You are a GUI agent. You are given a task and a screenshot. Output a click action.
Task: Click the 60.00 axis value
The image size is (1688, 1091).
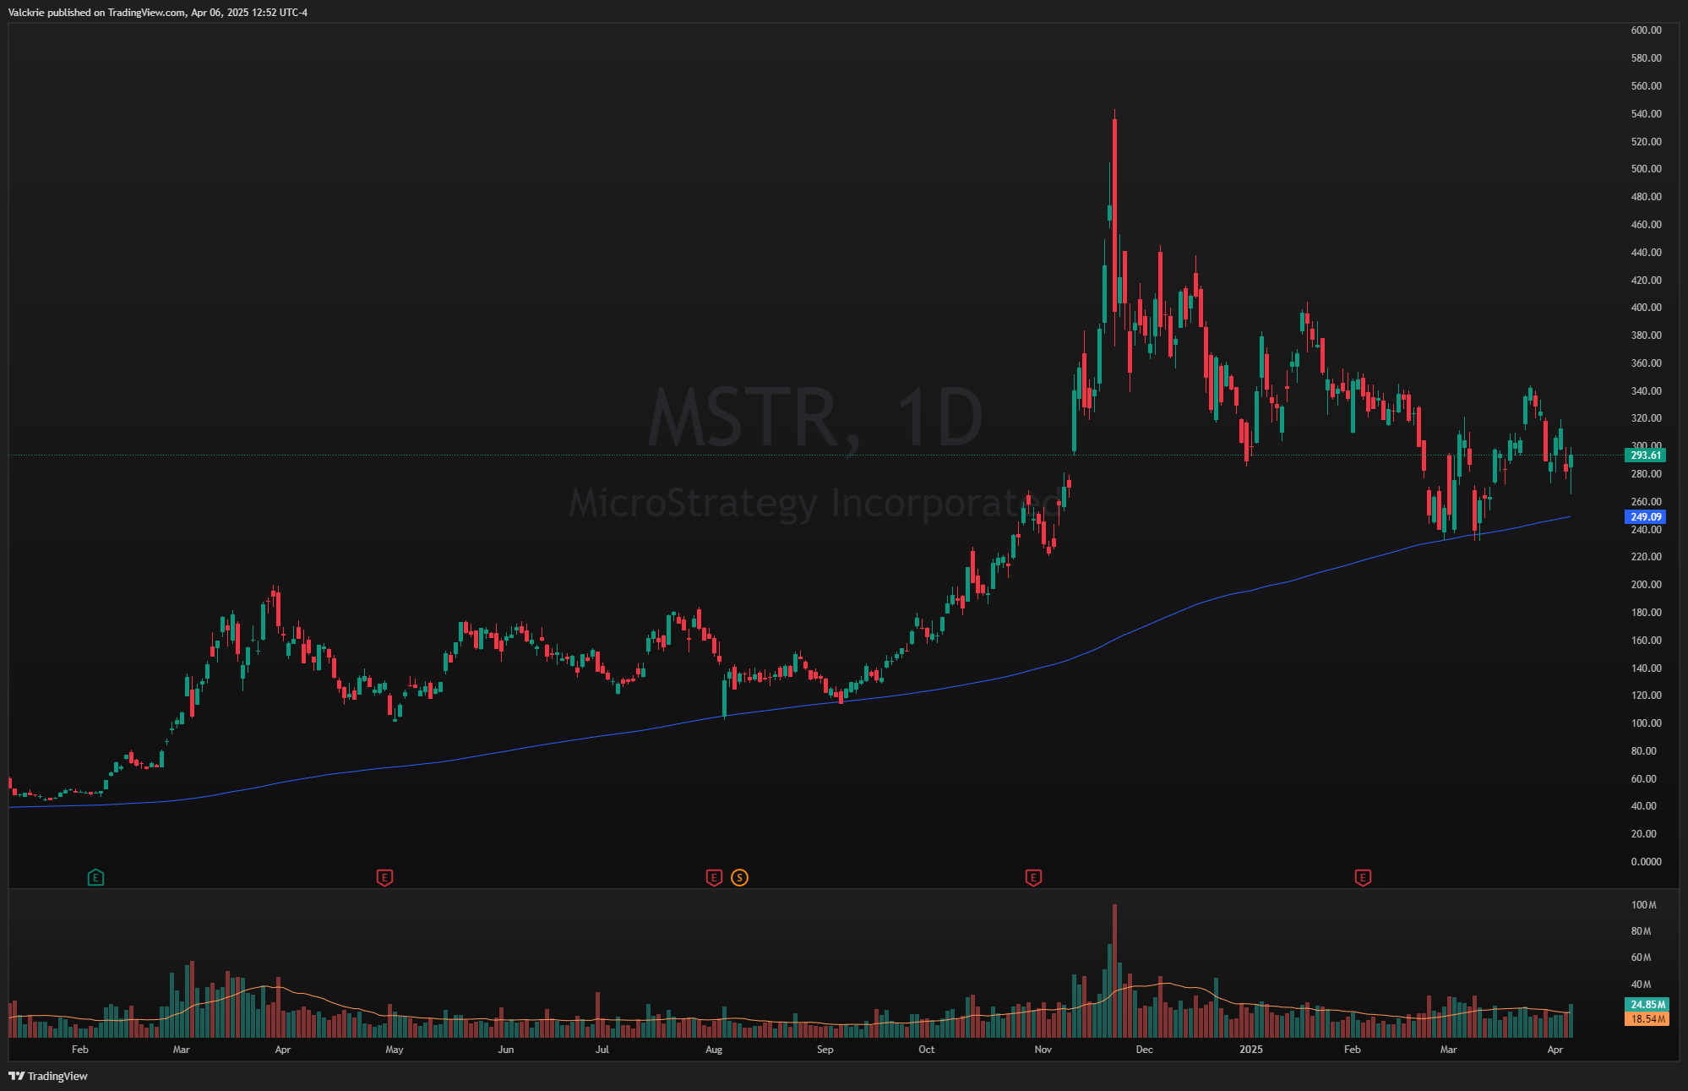click(x=1643, y=779)
